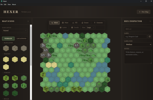Screen dimensions: 153x100
Task: Select the single palm tree forest icon
Action: click(6, 78)
